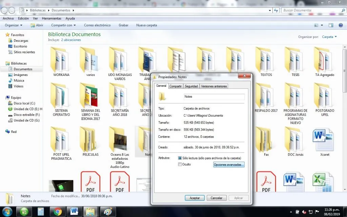
Task: Open the Herramientas menu
Action: (x=52, y=18)
